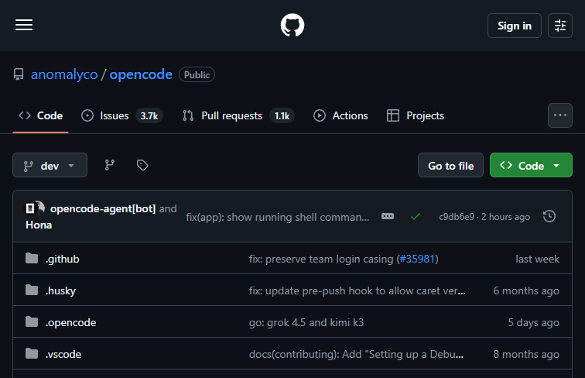Viewport: 585px width, 378px height.
Task: Open the anomalyco owner link
Action: point(64,74)
